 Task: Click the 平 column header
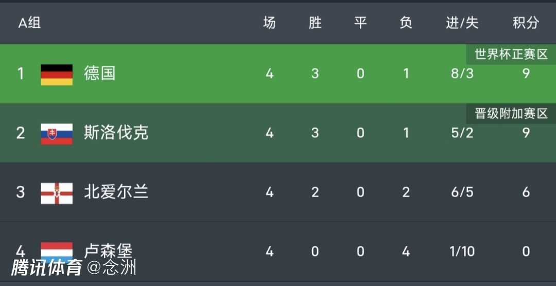(x=360, y=23)
